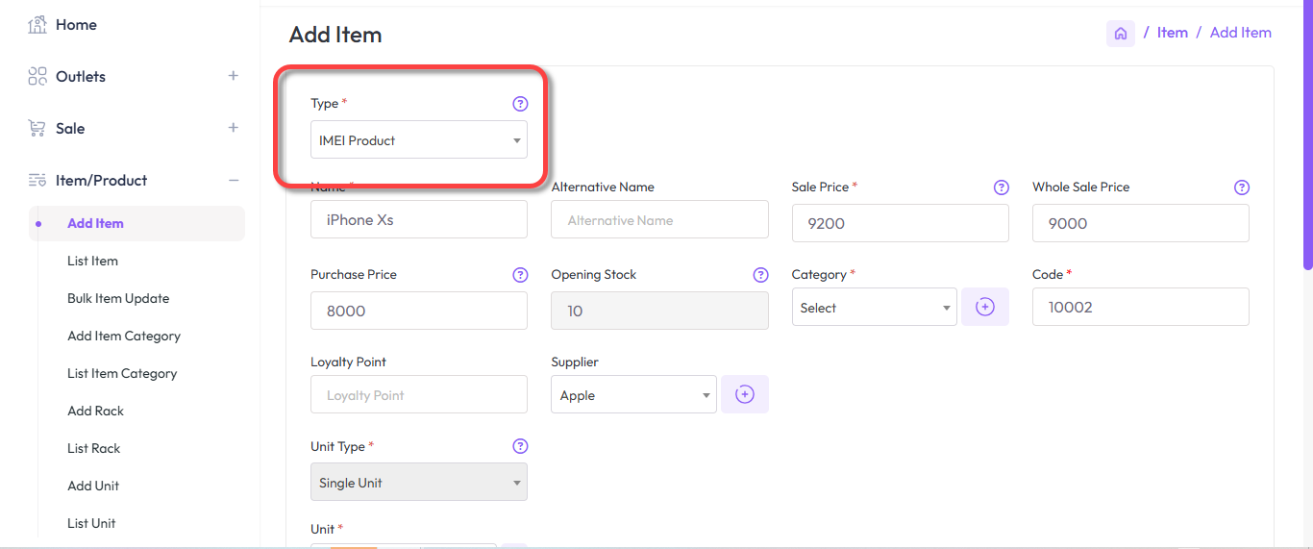Image resolution: width=1313 pixels, height=549 pixels.
Task: Click help icon next to Type label
Action: 520,104
